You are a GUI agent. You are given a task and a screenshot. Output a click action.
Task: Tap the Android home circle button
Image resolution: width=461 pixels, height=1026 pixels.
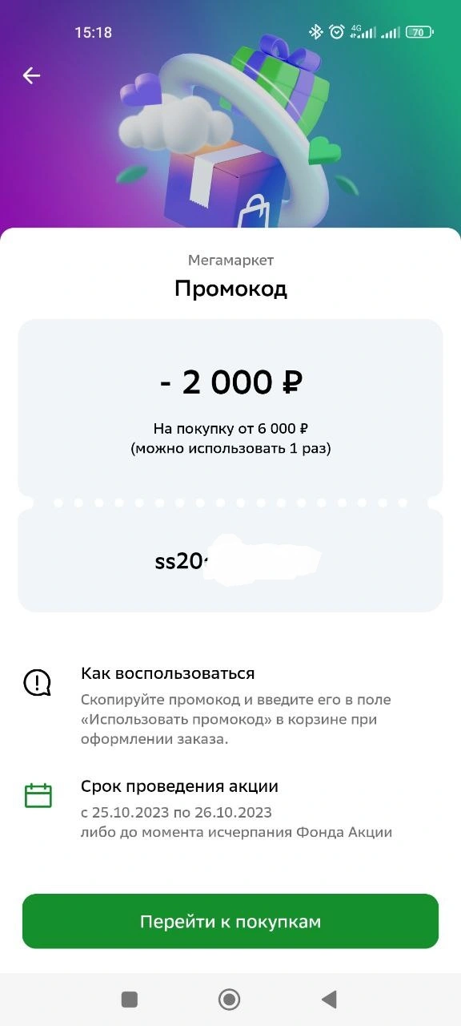click(230, 999)
